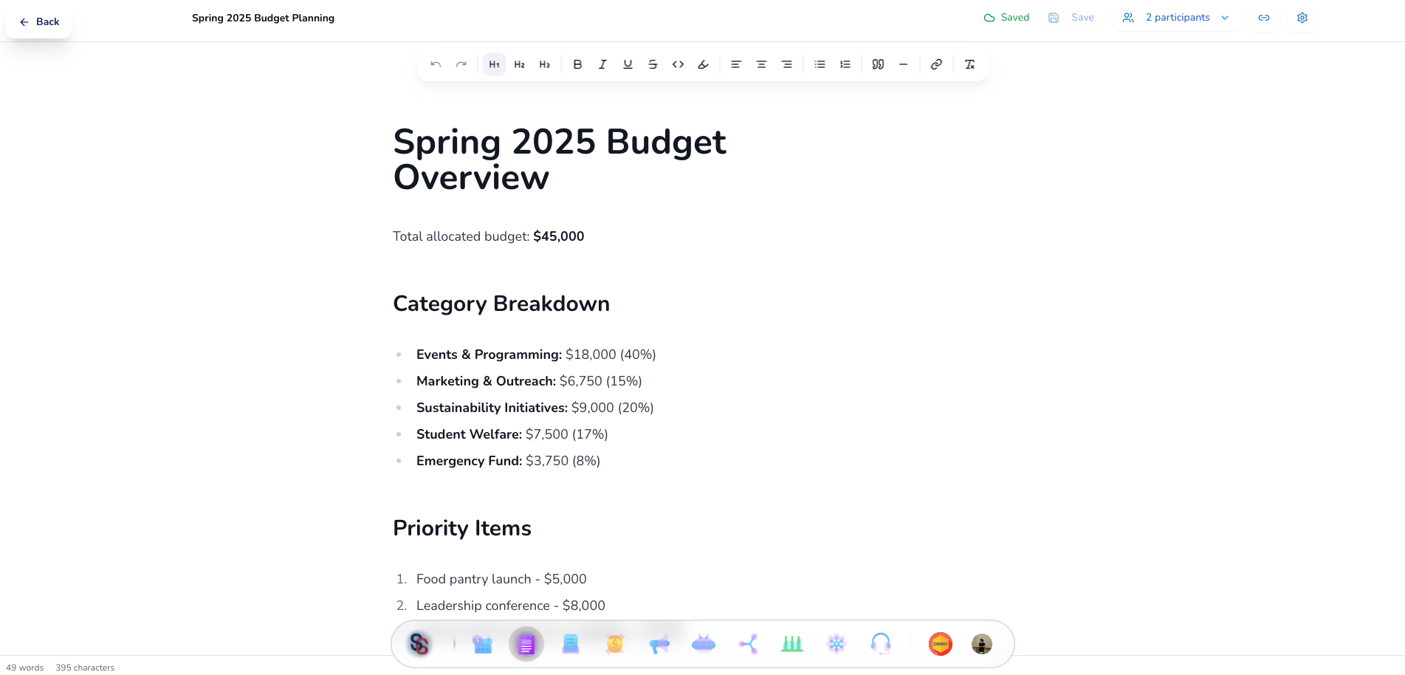
Task: Add a hyperlink with the toolbar link icon
Action: coord(936,65)
